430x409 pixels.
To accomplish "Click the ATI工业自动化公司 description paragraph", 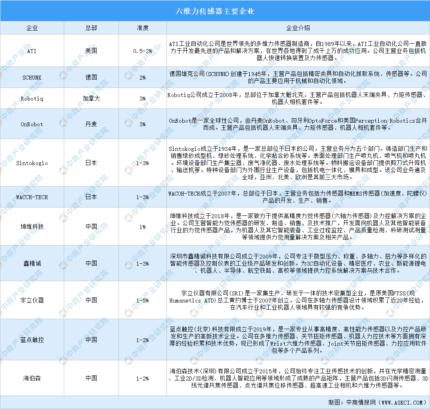I will coord(298,51).
